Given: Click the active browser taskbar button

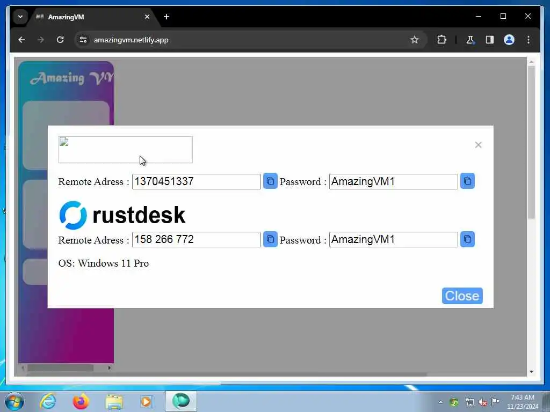Looking at the screenshot, I should coord(181,401).
